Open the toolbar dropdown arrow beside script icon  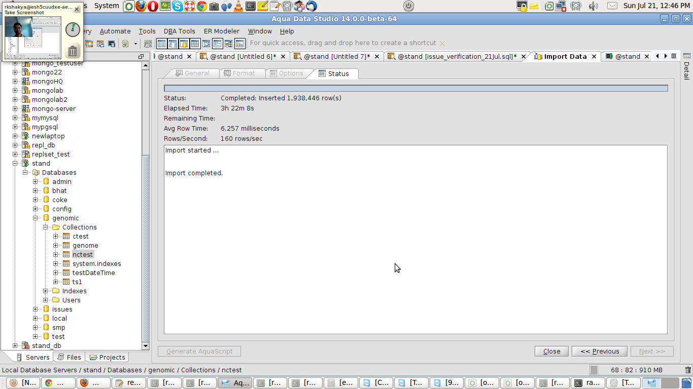(135, 44)
